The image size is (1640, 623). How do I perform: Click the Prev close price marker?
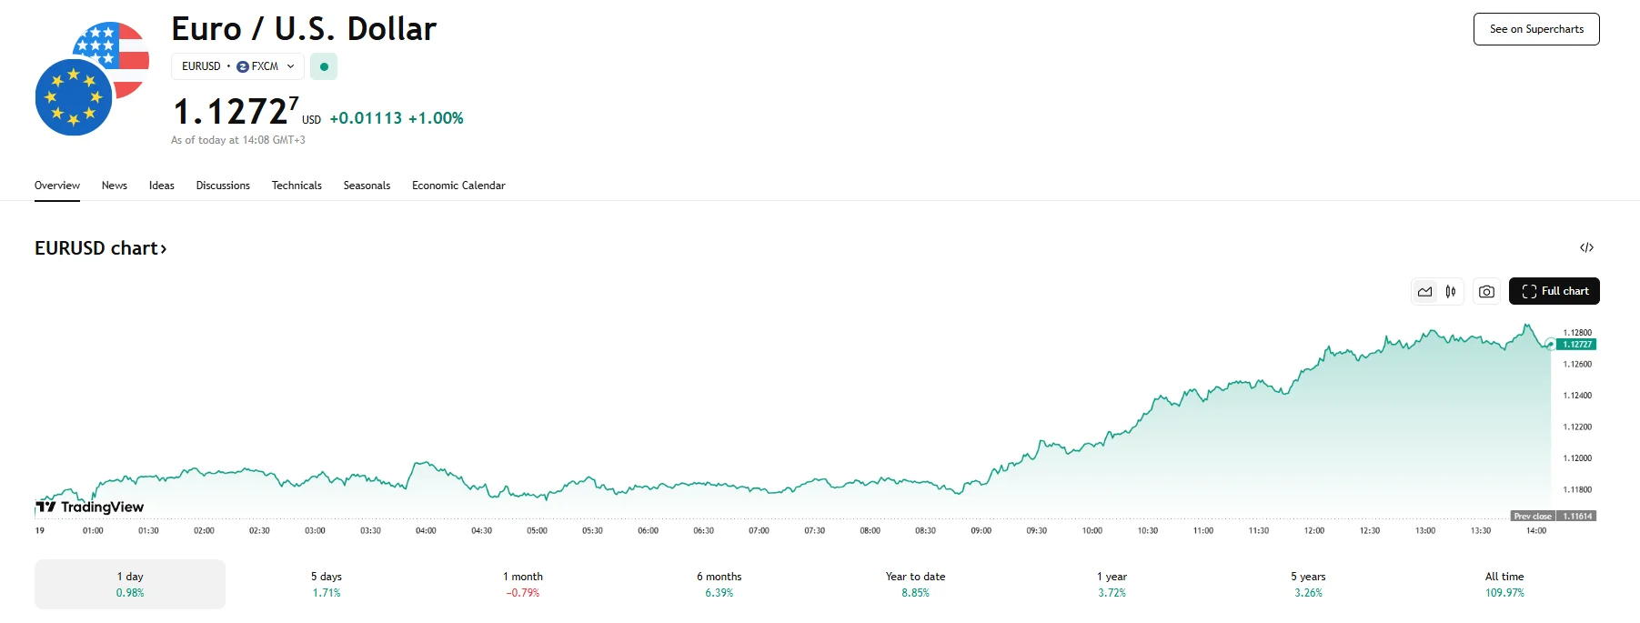click(1553, 517)
